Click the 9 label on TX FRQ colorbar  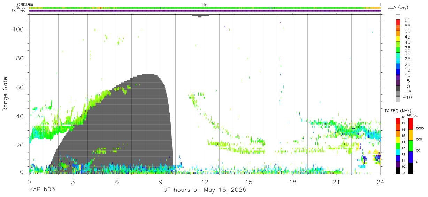(x=404, y=173)
